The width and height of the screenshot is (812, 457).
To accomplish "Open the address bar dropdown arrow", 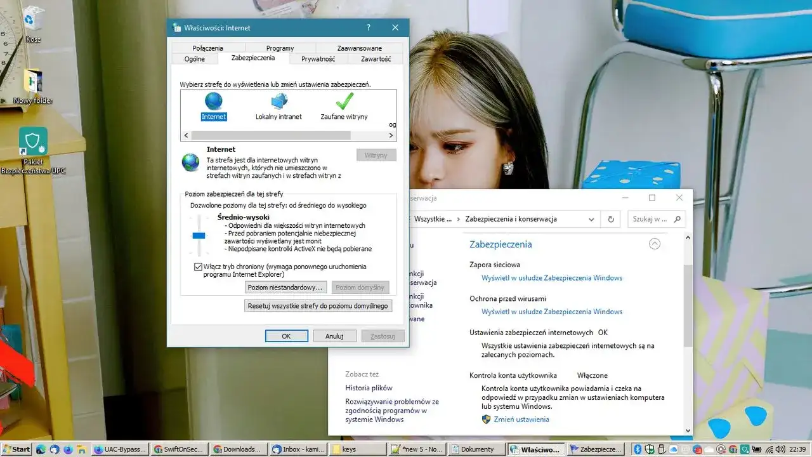I will pyautogui.click(x=591, y=219).
